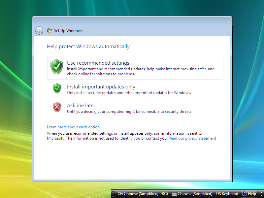Choose Use recommended settings
Viewport: 264px width, 198px height.
pos(135,68)
